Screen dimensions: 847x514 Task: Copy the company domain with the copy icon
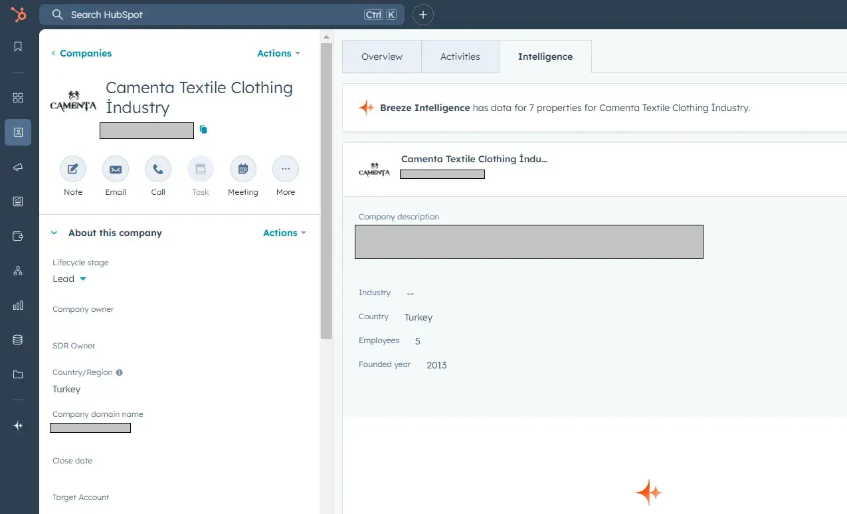(203, 130)
